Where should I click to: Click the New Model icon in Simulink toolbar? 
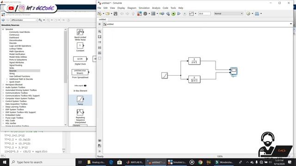coord(99,13)
